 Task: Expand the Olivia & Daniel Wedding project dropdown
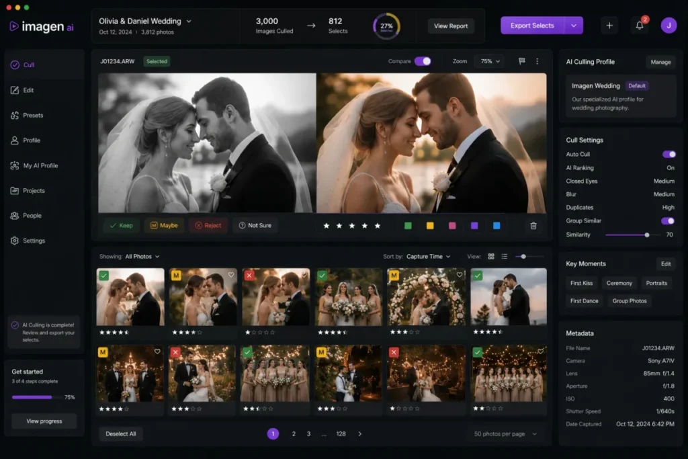coord(189,21)
